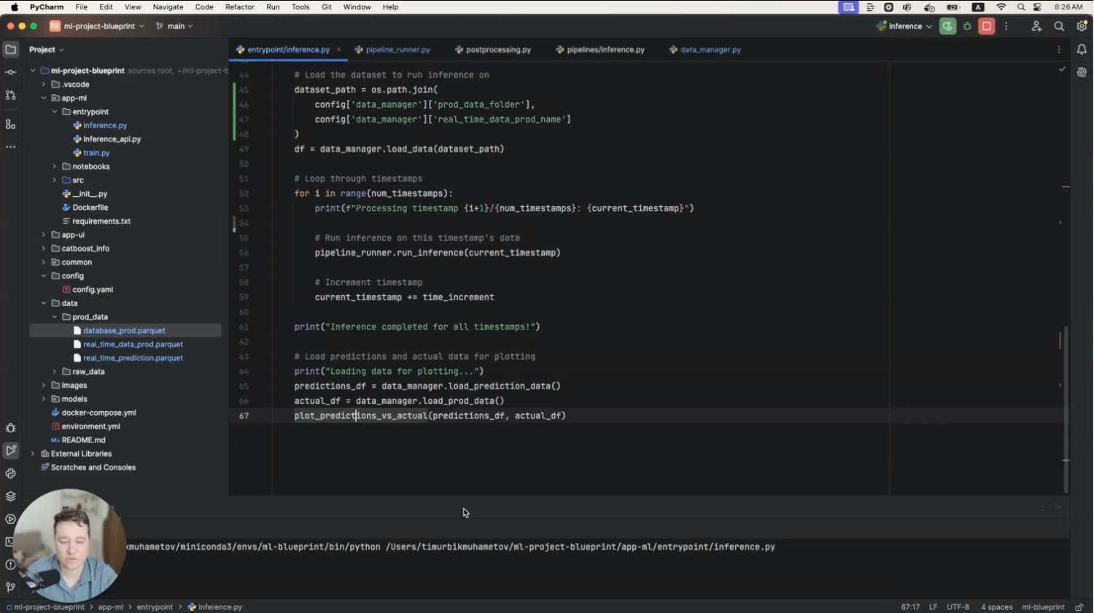Expand the notebooks folder
The height and width of the screenshot is (613, 1094).
point(55,167)
